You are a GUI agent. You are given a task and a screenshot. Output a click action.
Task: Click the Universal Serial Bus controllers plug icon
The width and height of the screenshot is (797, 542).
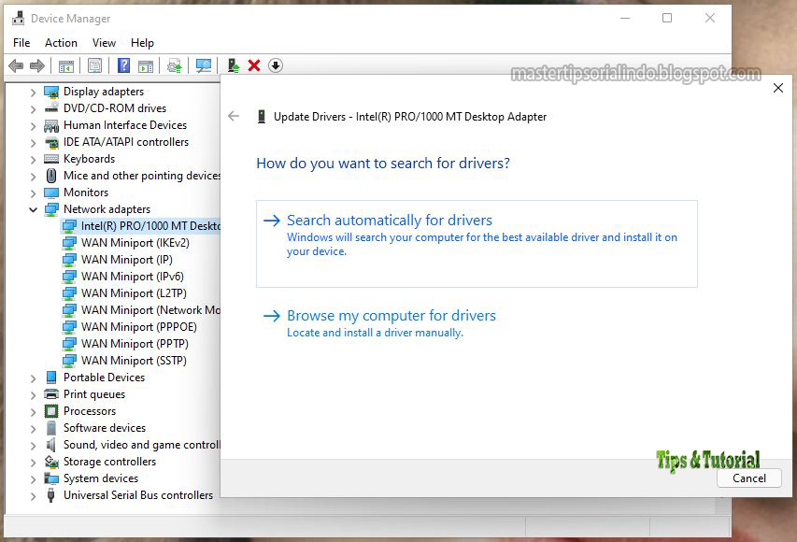coord(51,495)
